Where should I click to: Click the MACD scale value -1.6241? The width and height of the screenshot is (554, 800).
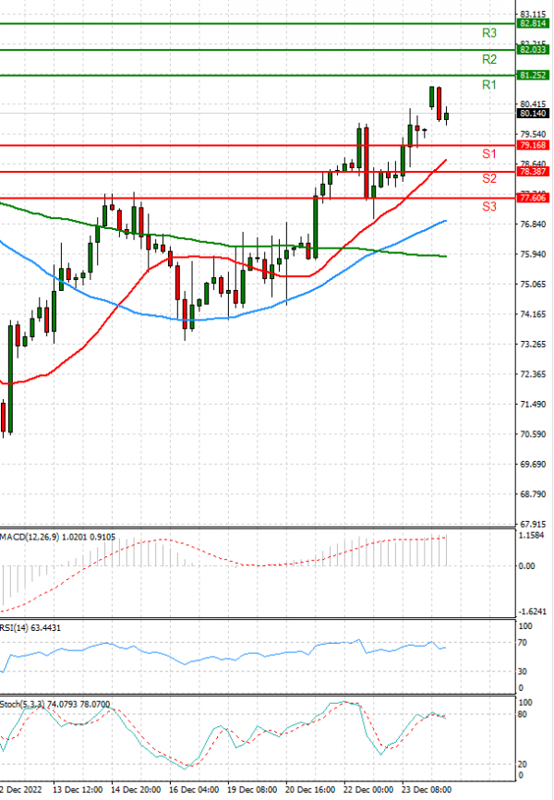(531, 612)
